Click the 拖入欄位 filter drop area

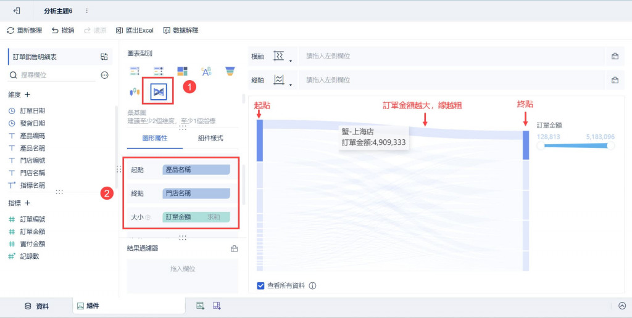click(x=183, y=275)
